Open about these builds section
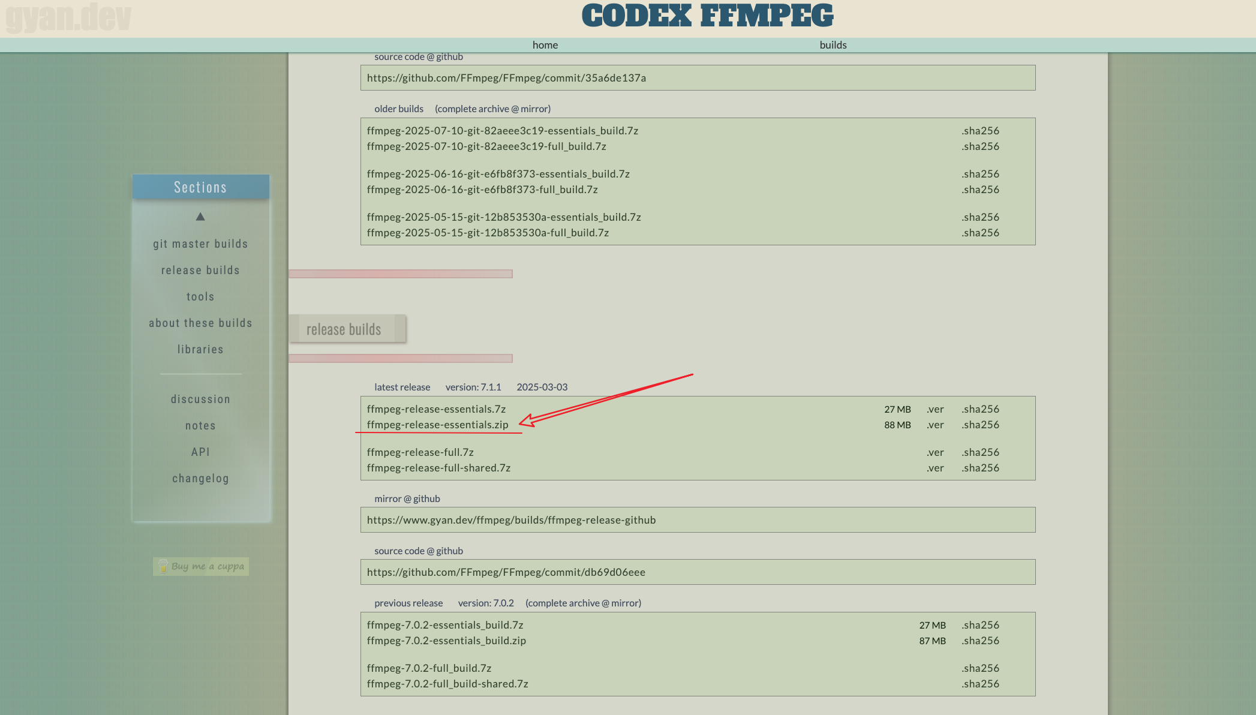Viewport: 1256px width, 715px height. [200, 323]
